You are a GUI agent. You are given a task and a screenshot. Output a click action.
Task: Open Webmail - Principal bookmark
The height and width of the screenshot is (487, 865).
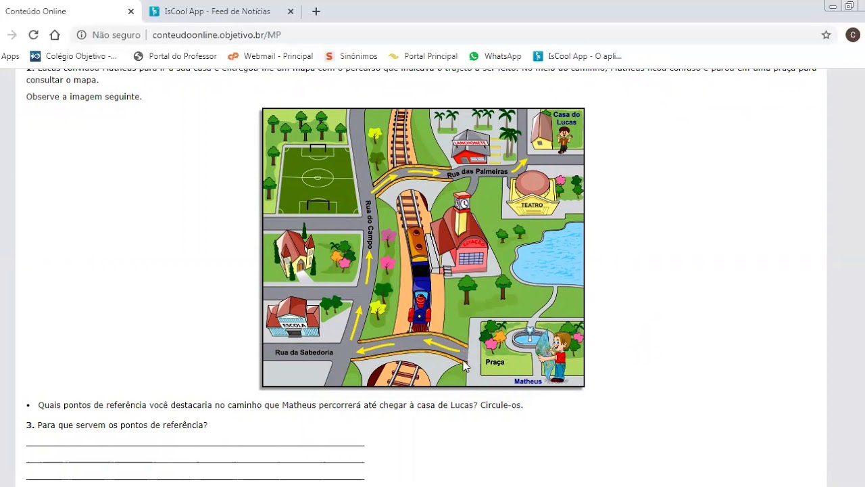tap(270, 56)
